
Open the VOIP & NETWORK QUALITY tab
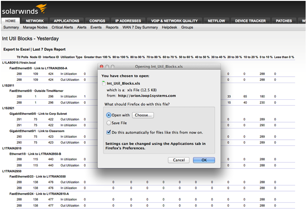(x=174, y=21)
